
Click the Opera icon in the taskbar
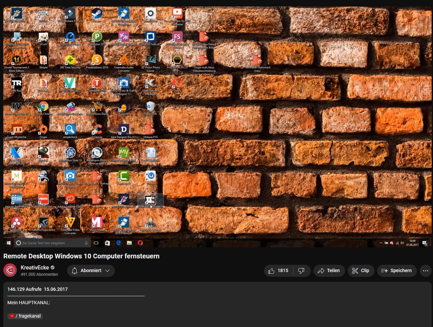click(140, 243)
